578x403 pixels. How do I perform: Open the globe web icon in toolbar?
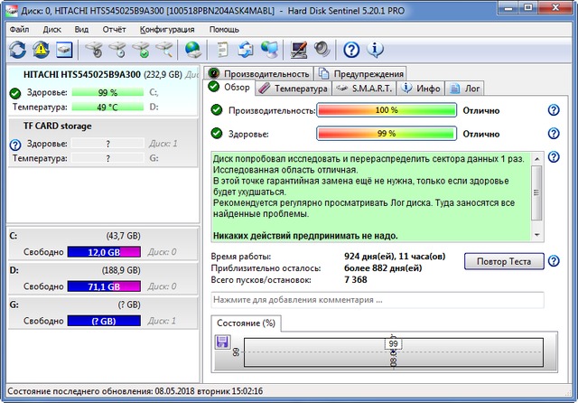tap(192, 49)
